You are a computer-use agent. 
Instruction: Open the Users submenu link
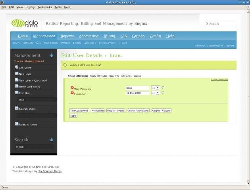point(16,43)
